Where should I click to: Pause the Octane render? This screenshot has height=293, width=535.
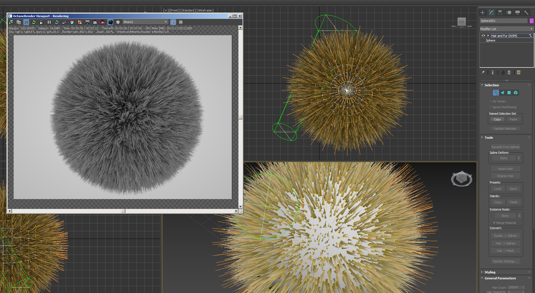coord(49,22)
